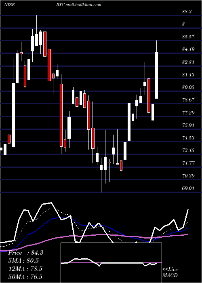The height and width of the screenshot is (283, 202).
Task: Click the 85.57 price axis label
Action: point(189,37)
